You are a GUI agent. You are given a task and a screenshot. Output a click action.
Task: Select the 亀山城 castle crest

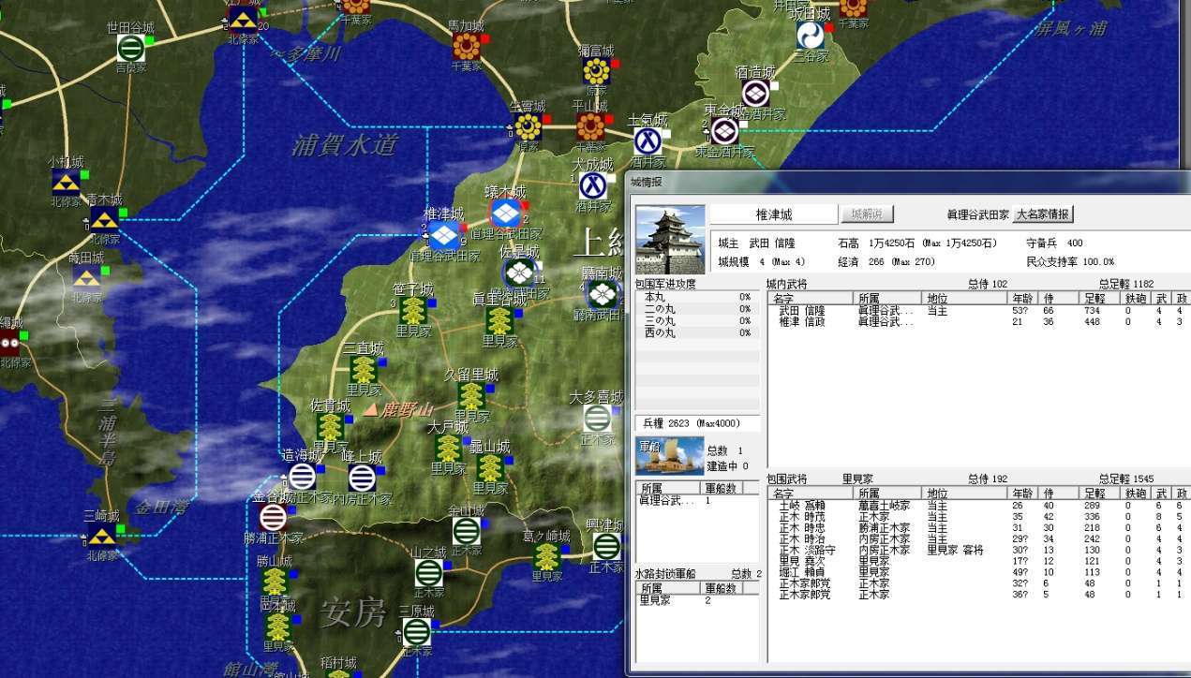coord(489,467)
